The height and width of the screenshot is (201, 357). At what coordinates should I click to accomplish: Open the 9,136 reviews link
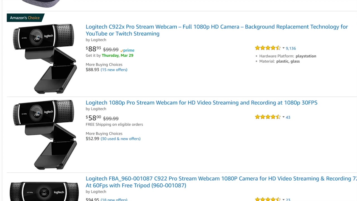pyautogui.click(x=291, y=48)
